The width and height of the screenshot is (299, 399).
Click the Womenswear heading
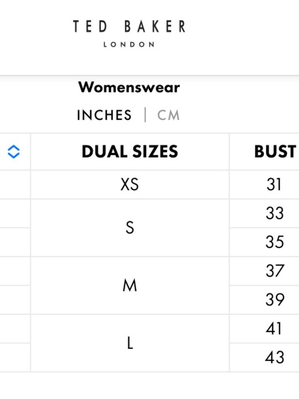[129, 87]
